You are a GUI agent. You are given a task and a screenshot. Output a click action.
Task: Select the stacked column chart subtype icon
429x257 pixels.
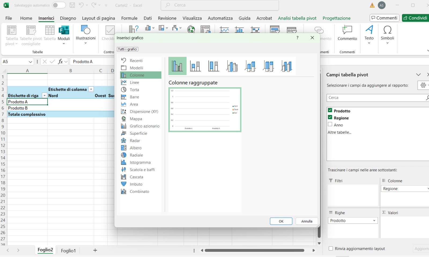[x=195, y=66]
